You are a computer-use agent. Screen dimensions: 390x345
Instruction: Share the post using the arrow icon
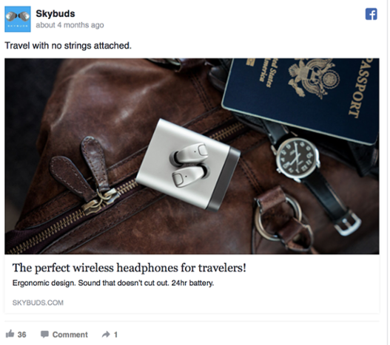click(106, 335)
